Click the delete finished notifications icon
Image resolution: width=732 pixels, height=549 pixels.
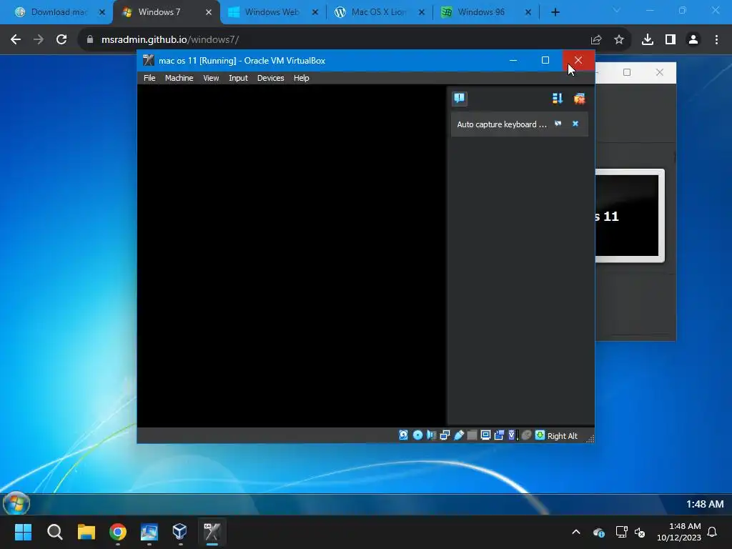tap(579, 99)
